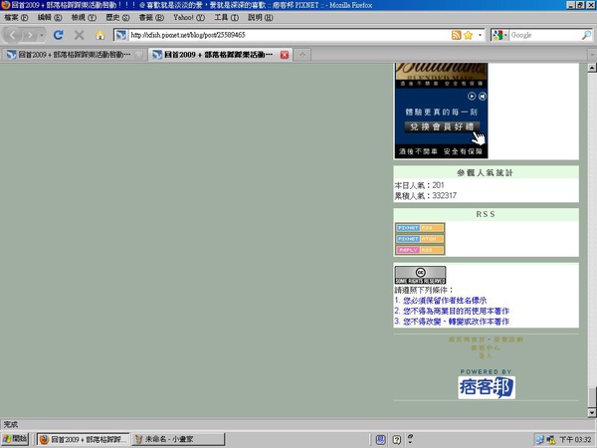The height and width of the screenshot is (448, 597).
Task: Click the 累積人氣：332317 counter text
Action: 426,196
